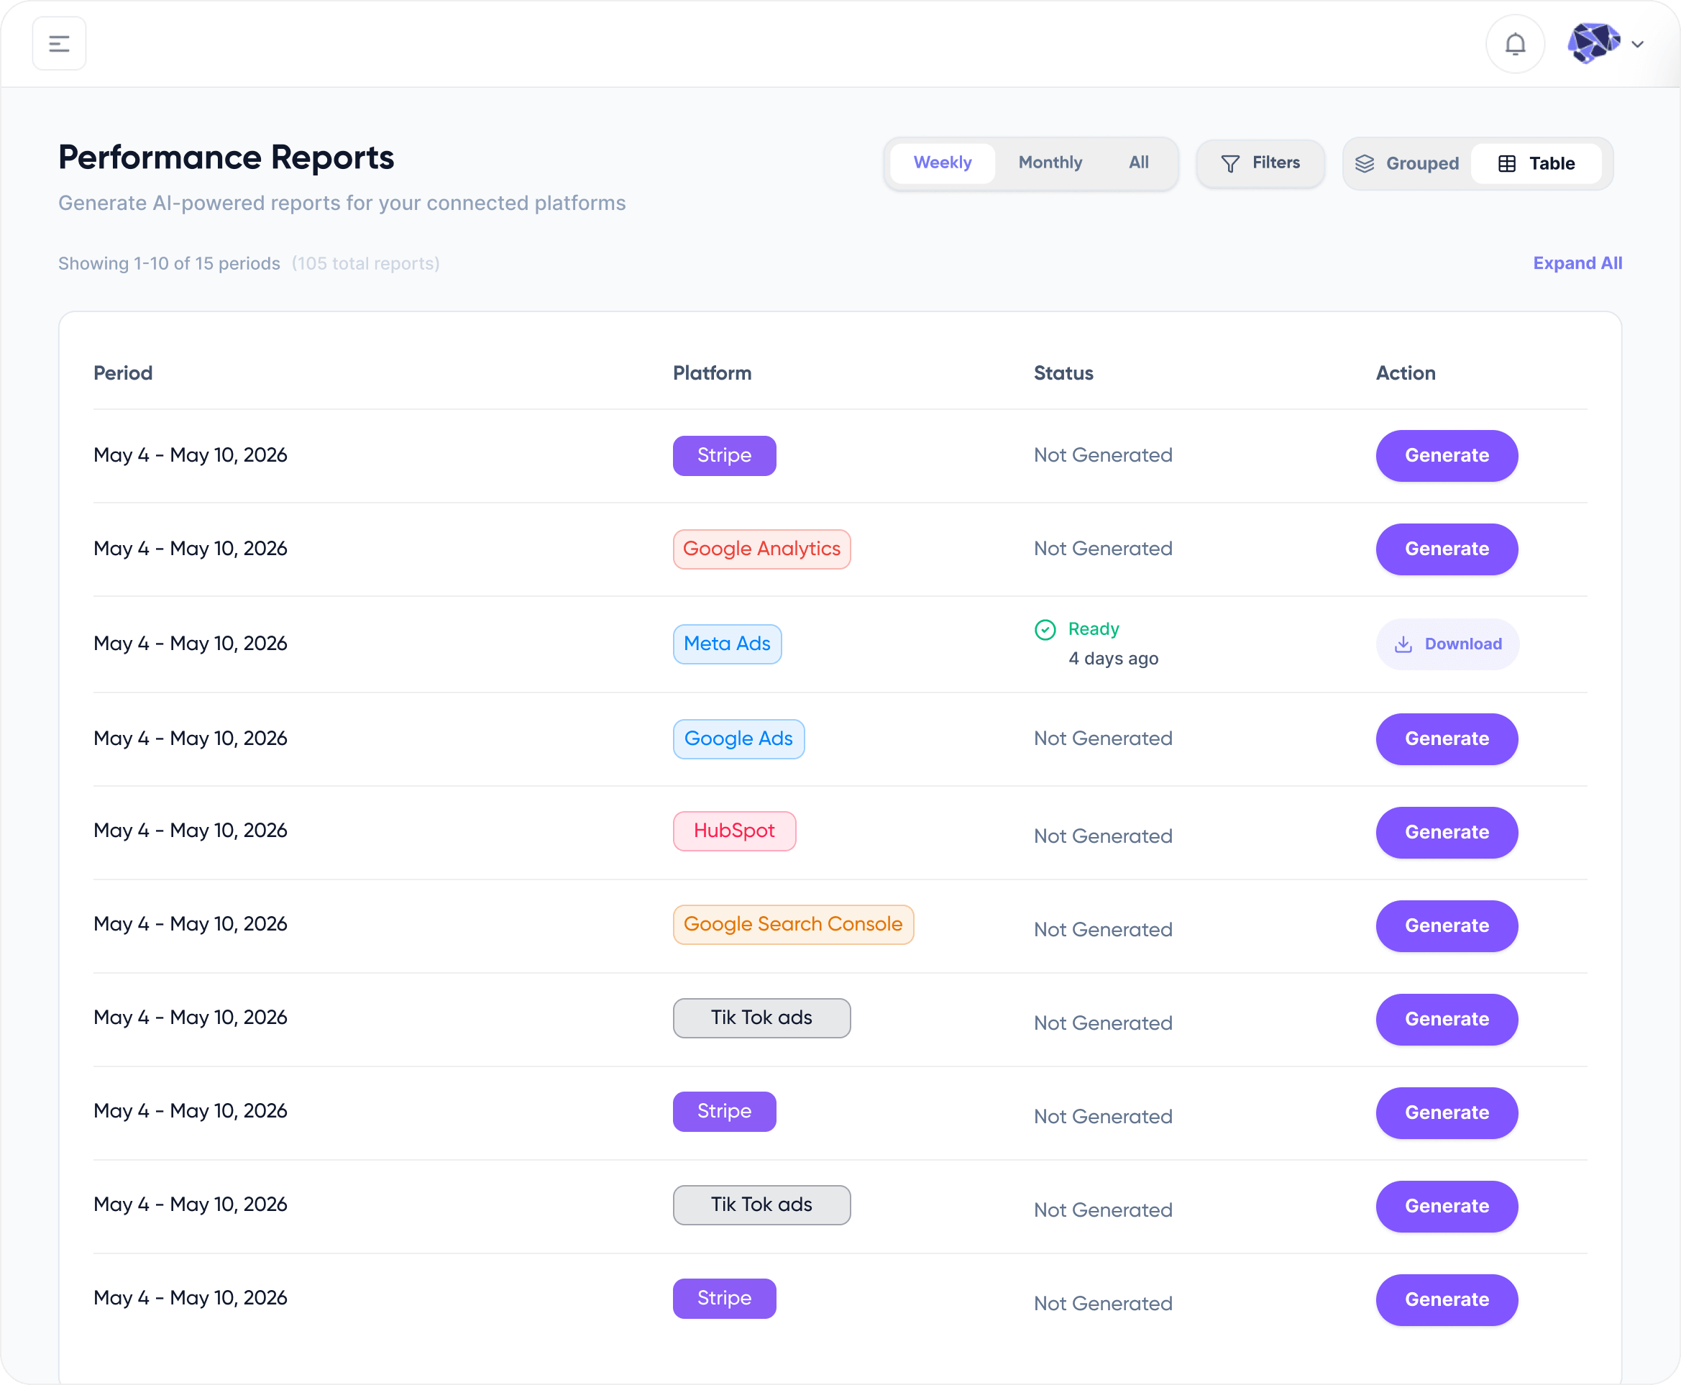Viewport: 1681px width, 1385px height.
Task: Switch to the Weekly tab
Action: click(942, 163)
